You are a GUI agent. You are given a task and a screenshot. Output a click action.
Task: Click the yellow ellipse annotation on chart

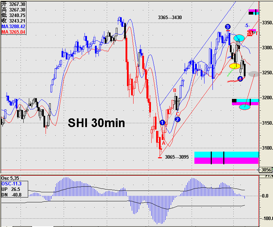point(235,66)
